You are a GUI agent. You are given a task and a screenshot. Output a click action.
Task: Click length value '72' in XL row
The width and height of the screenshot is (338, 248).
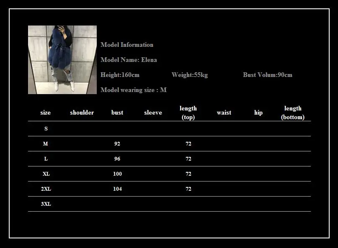(x=188, y=174)
